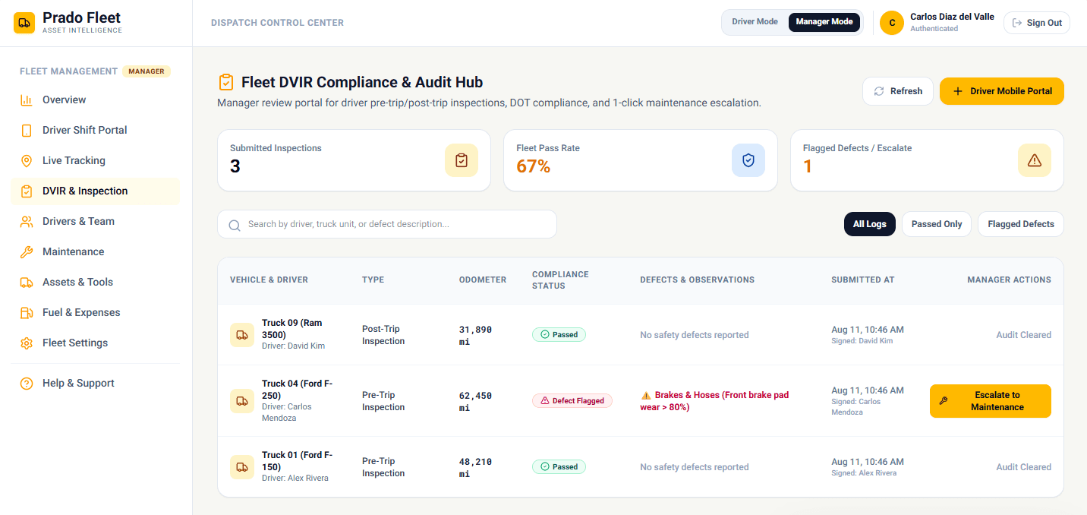This screenshot has height=515, width=1087.
Task: Click Truck 04 (Ford F-250) name
Action: click(298, 390)
